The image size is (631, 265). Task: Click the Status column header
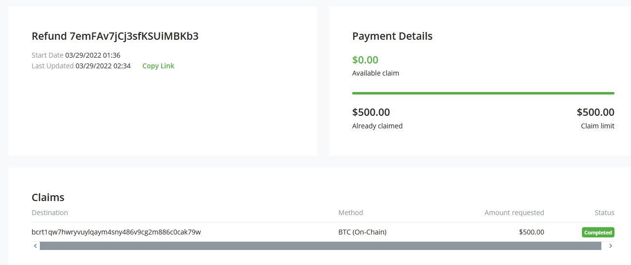[604, 213]
